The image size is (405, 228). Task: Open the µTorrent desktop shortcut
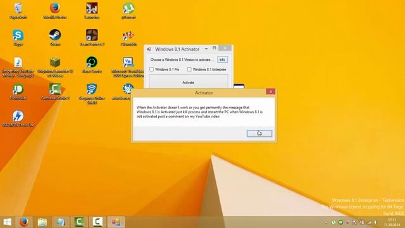[x=128, y=11]
